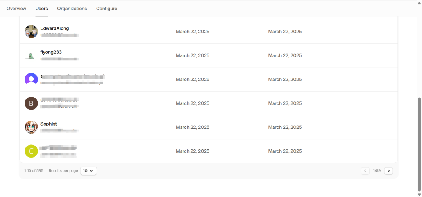
Task: Open the fiyong233 user name
Action: [x=51, y=52]
